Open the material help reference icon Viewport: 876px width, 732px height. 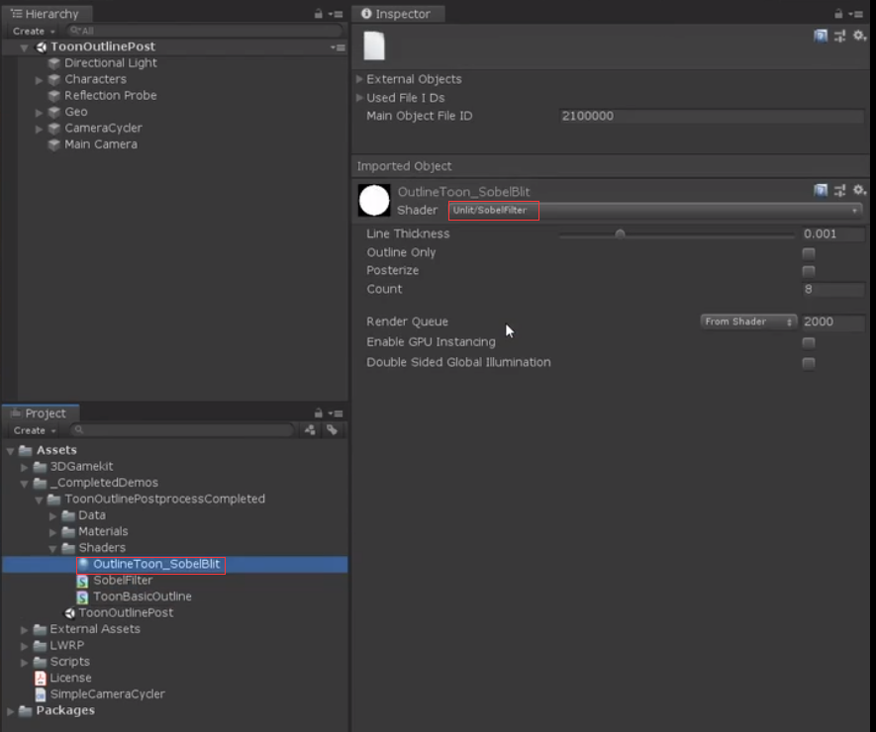(x=821, y=191)
